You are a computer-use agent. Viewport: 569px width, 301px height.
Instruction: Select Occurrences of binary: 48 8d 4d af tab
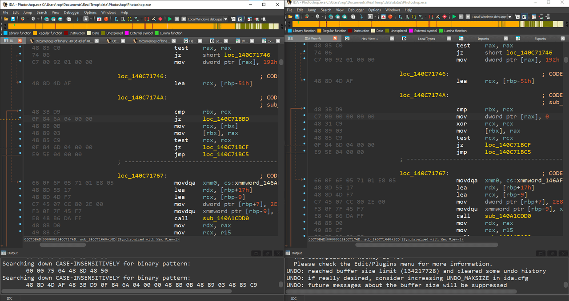click(x=64, y=41)
